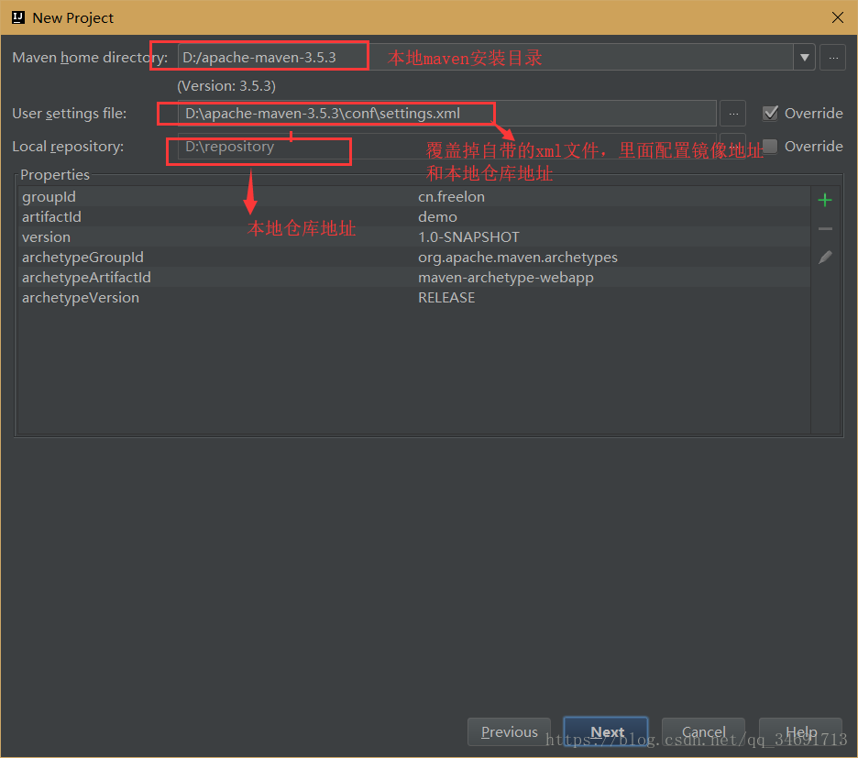Select the version property row
This screenshot has height=758, width=858.
click(x=414, y=237)
